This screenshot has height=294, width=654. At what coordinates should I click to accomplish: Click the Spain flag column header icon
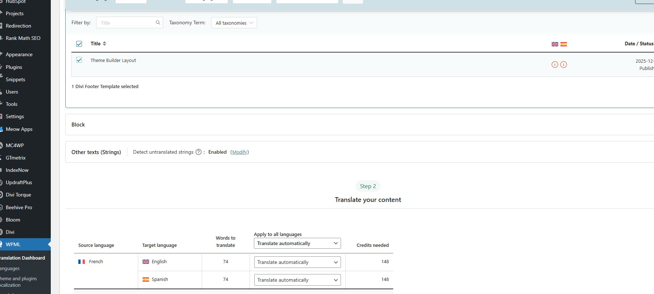563,44
